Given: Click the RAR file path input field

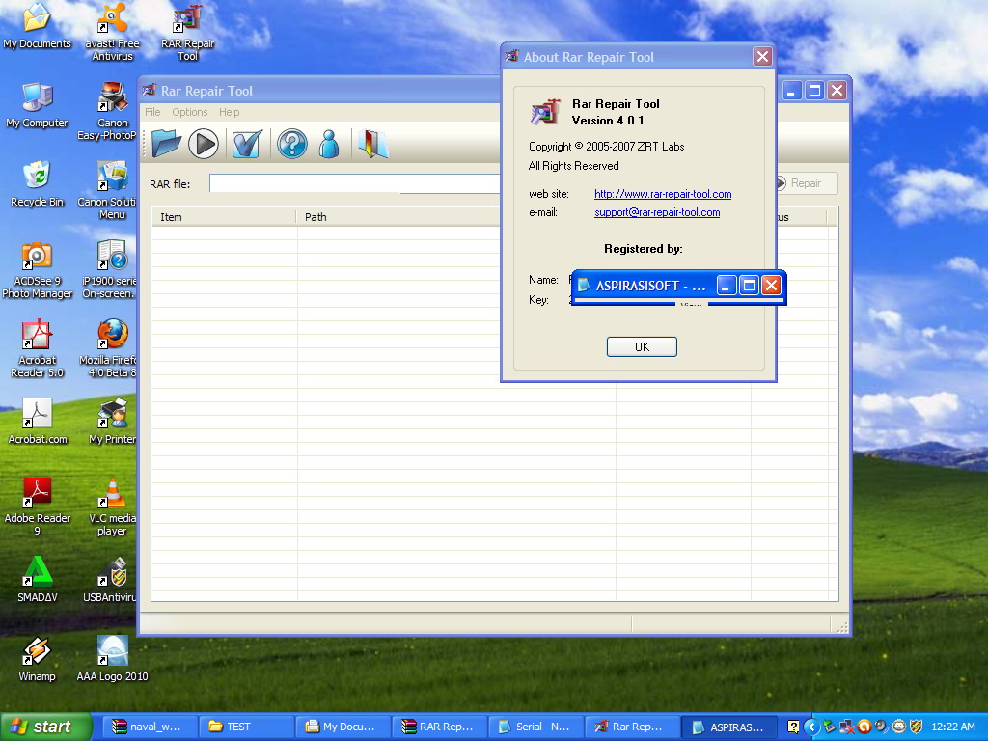Looking at the screenshot, I should pos(355,183).
